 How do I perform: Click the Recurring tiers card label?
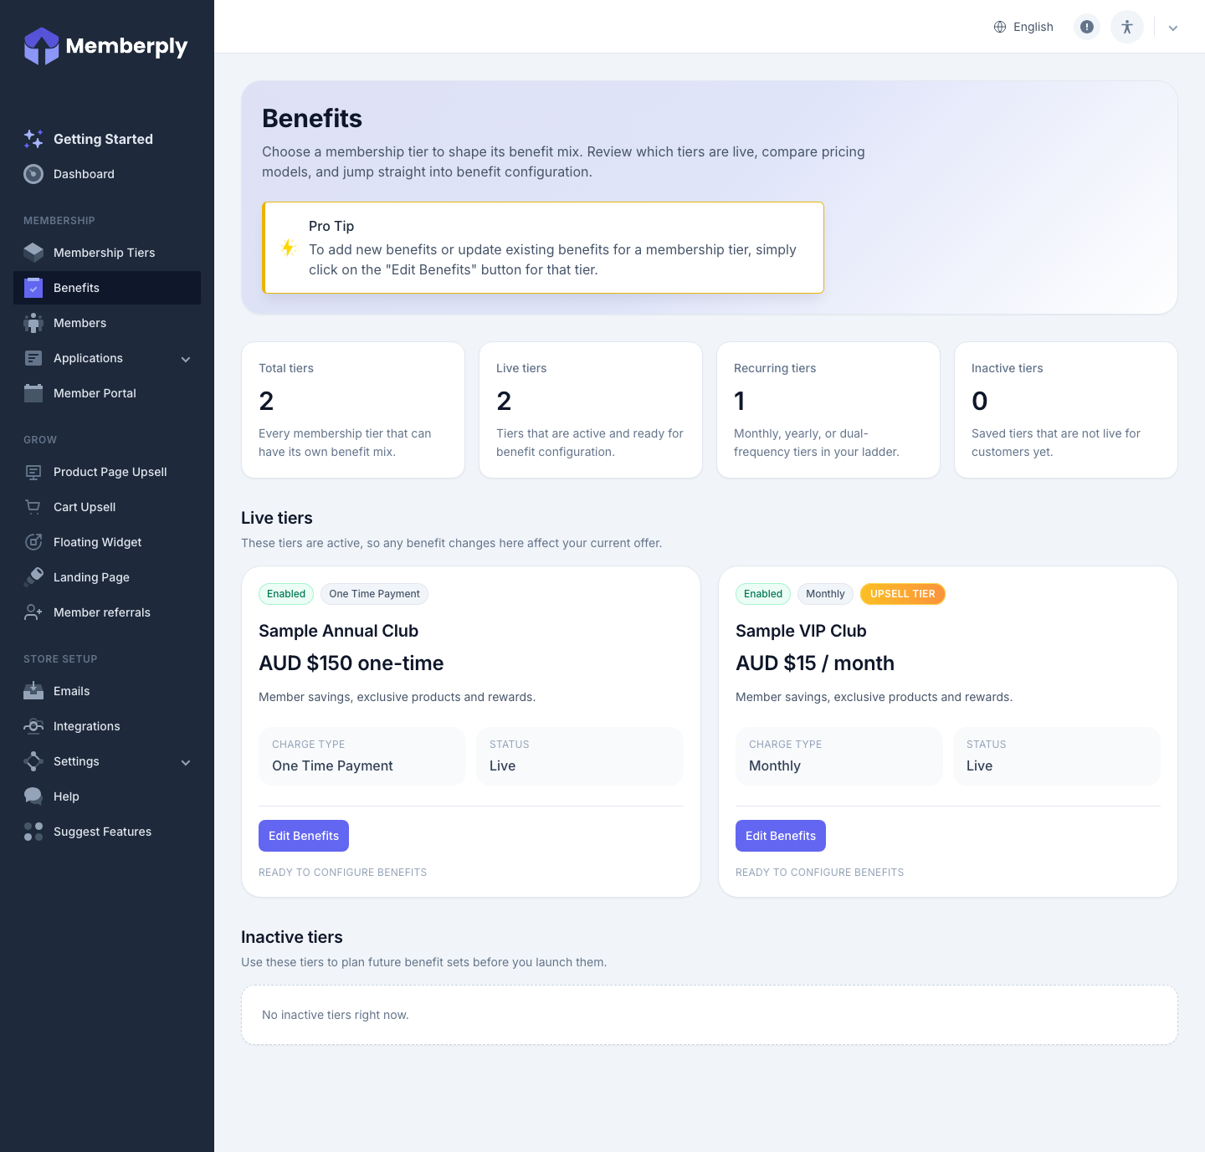pyautogui.click(x=775, y=368)
